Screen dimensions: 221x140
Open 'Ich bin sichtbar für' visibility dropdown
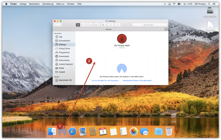[106, 81]
